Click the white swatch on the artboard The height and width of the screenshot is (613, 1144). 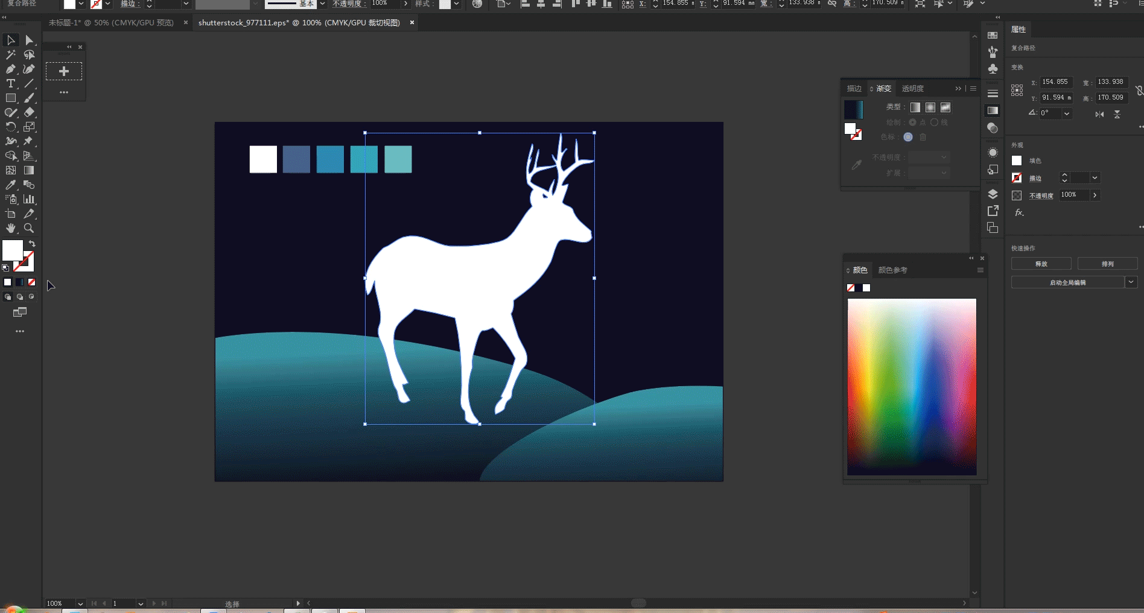(263, 159)
